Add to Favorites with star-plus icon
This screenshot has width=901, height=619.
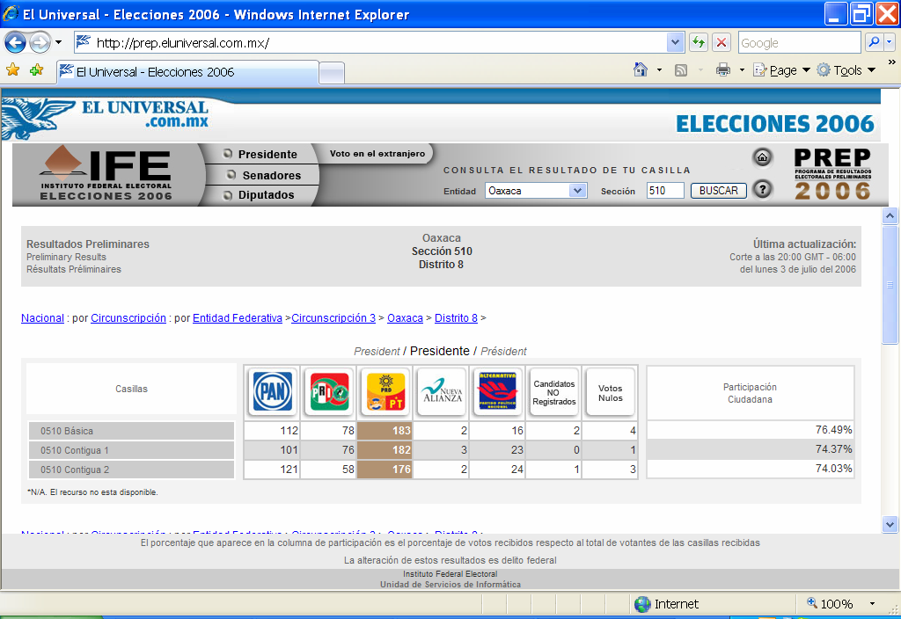(36, 70)
